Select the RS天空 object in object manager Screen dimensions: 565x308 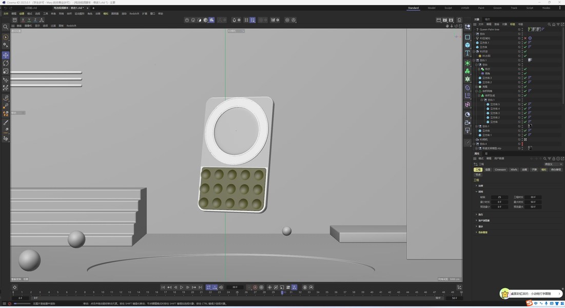(x=483, y=51)
